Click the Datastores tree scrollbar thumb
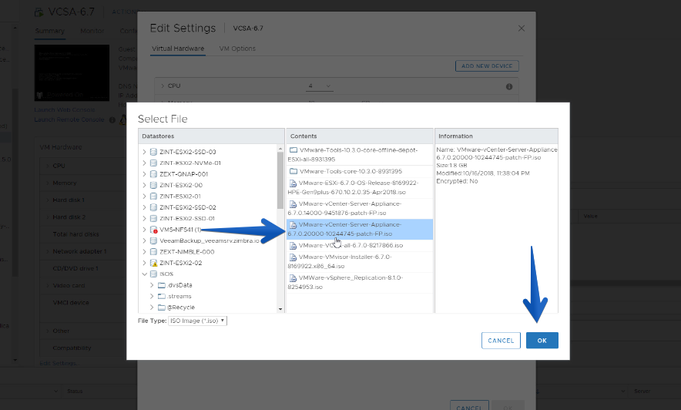681x410 pixels. pos(280,180)
